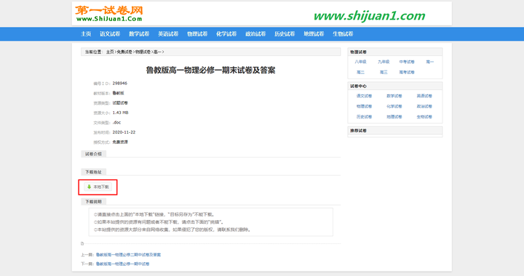Screen dimensions: 524x276
Task: Open 化学试卷 under the 试卷中心 panel
Action: 394,106
